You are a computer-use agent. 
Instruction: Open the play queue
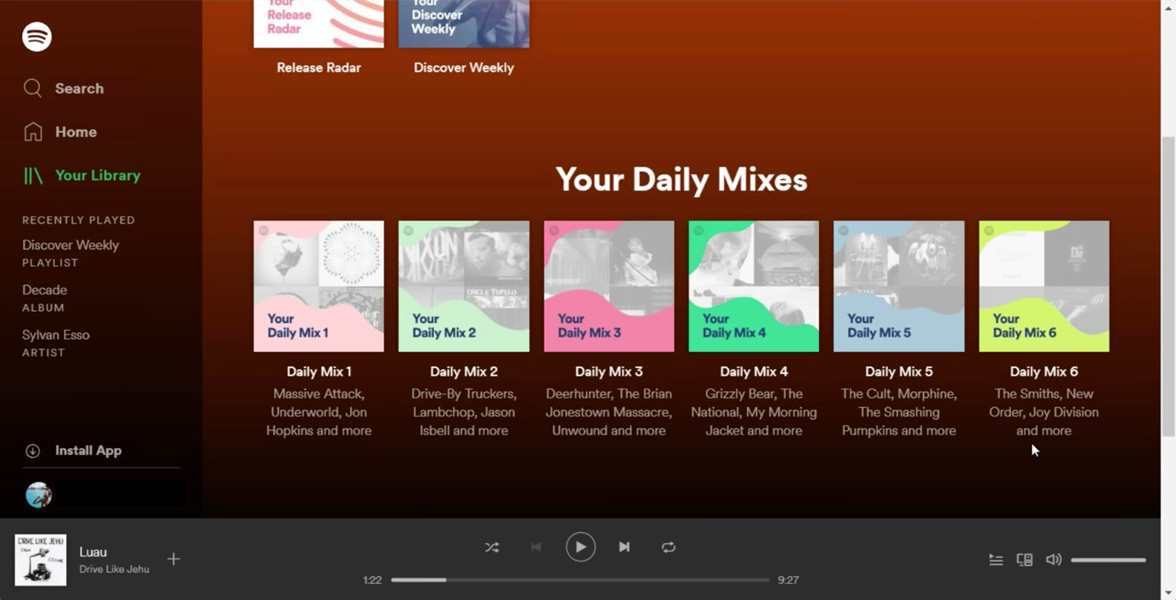point(996,560)
